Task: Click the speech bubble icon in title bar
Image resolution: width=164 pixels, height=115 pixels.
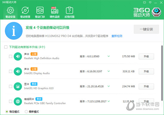Action: point(144,2)
